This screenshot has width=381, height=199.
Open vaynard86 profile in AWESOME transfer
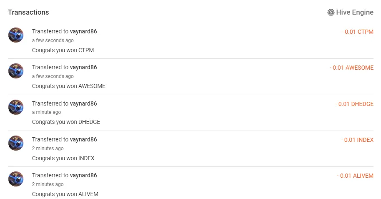tap(83, 68)
